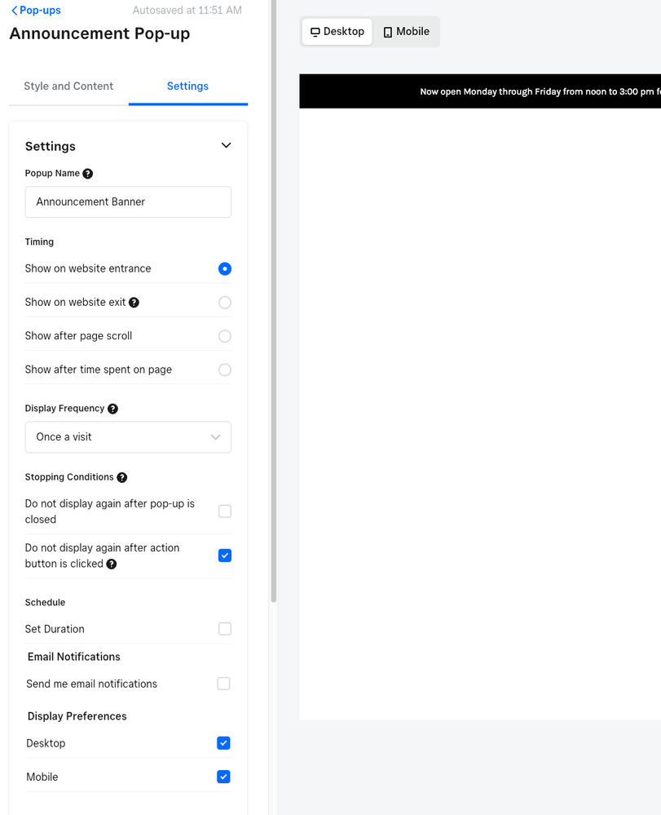Open the Settings tab
661x815 pixels.
(188, 86)
